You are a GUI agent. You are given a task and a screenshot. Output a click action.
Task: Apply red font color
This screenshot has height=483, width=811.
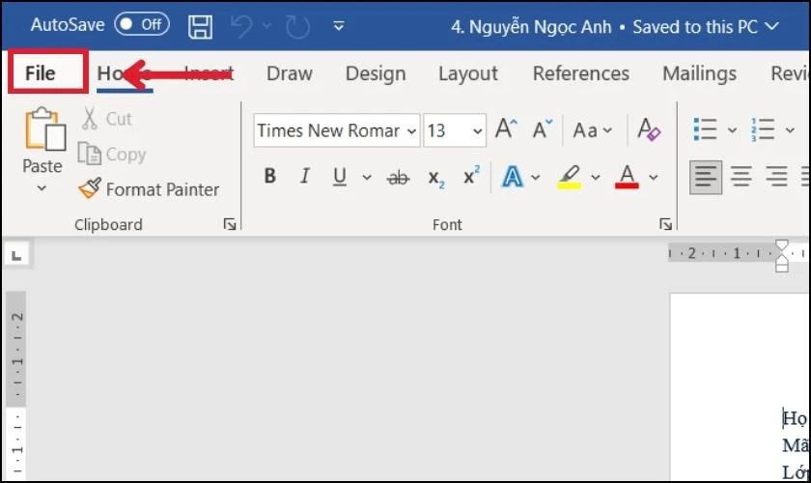pos(627,177)
